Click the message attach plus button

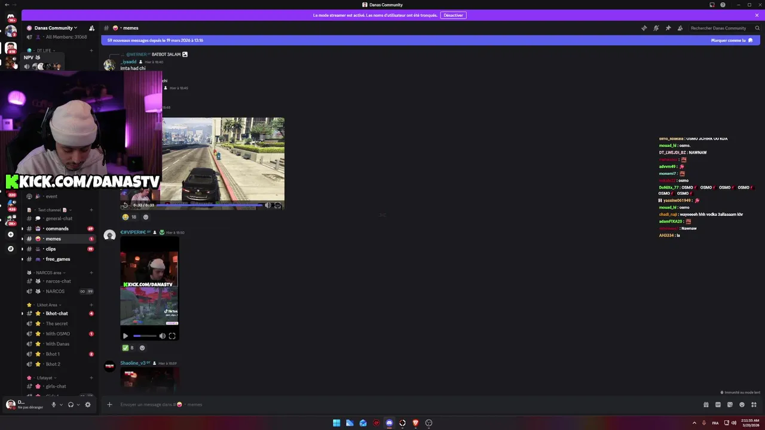[109, 405]
